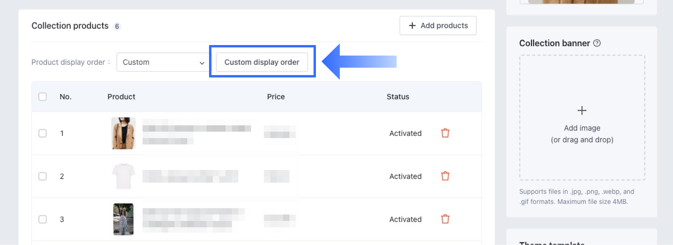Click the Custom display order button
The width and height of the screenshot is (673, 245).
pos(262,62)
